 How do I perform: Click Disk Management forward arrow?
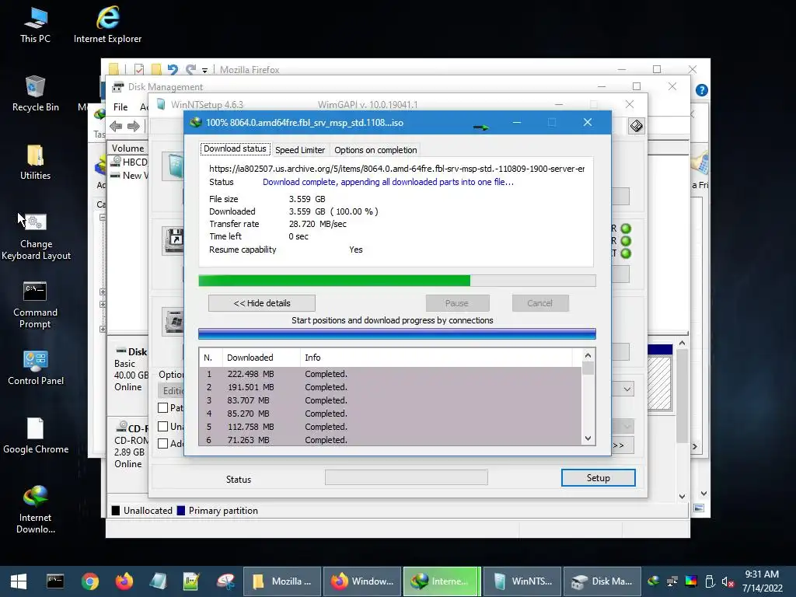(x=134, y=126)
